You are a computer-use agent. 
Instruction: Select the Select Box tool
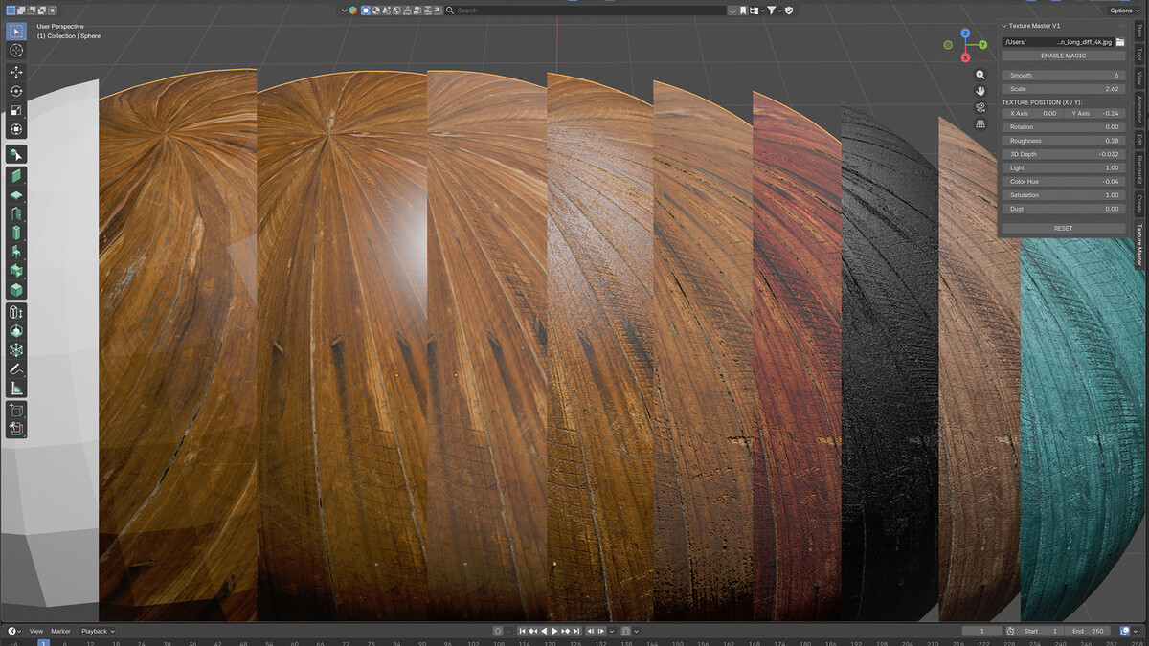click(x=16, y=31)
